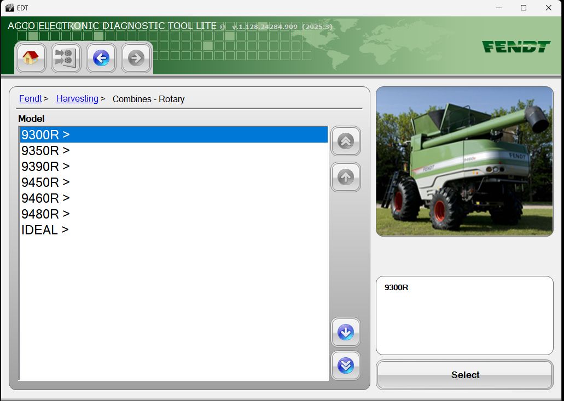Viewport: 564px width, 401px height.
Task: Click the combine harvester preview image
Action: tap(465, 161)
